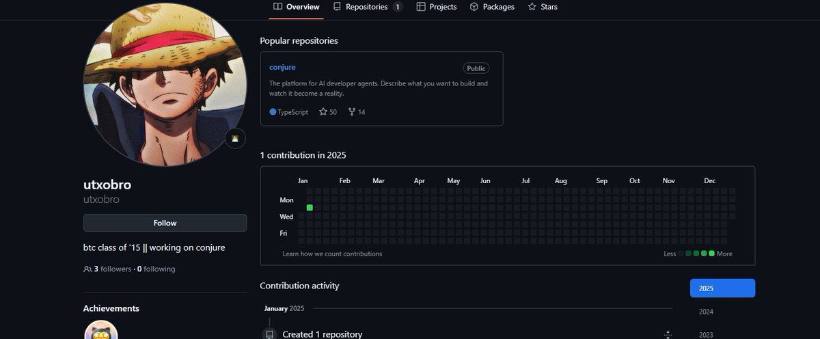Click the '1 contribution in 2025' heading
820x339 pixels.
click(303, 155)
